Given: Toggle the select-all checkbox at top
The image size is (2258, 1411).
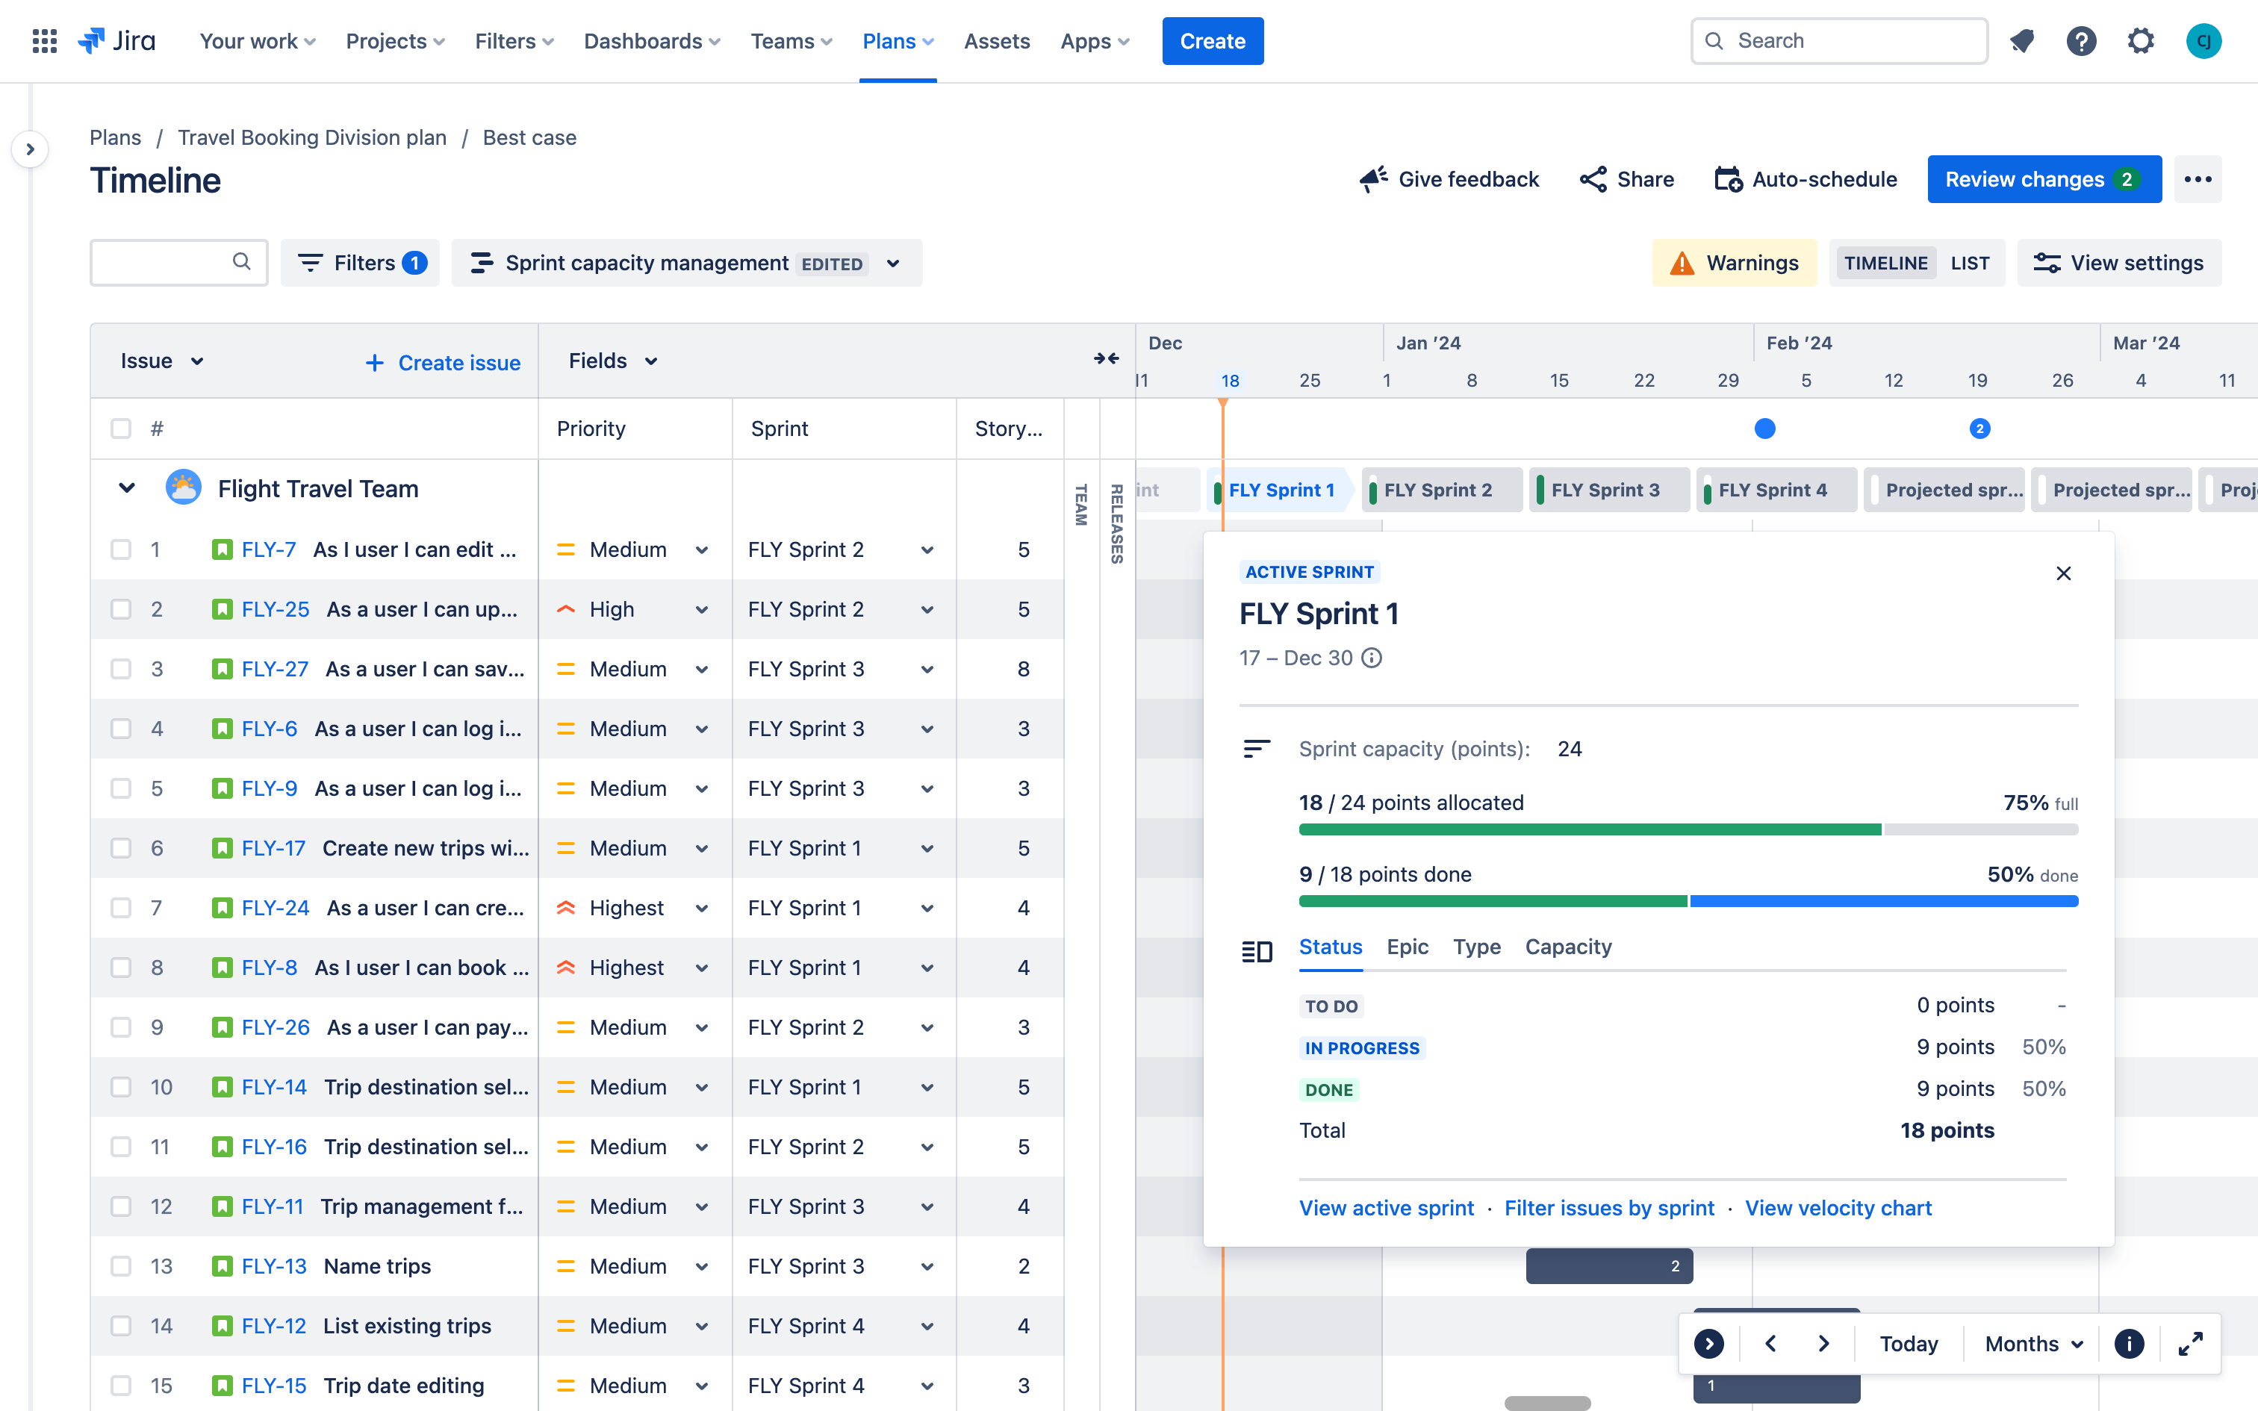Looking at the screenshot, I should point(120,428).
